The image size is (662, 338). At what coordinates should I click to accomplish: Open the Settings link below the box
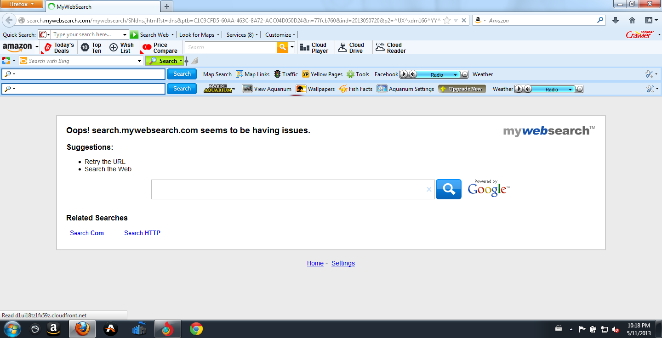click(x=343, y=263)
